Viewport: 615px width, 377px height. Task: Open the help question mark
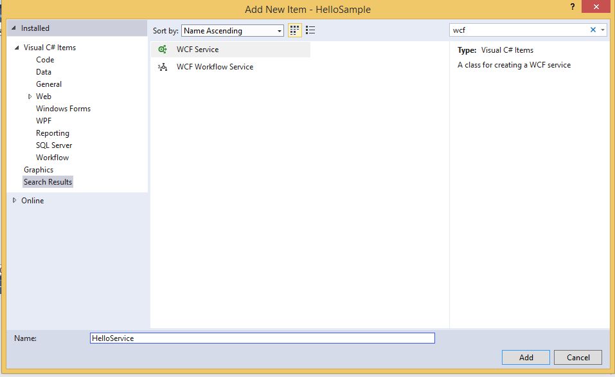pyautogui.click(x=573, y=6)
